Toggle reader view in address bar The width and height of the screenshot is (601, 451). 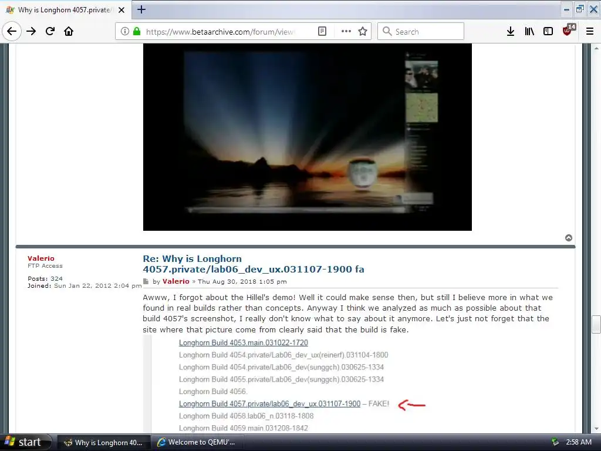coord(322,32)
